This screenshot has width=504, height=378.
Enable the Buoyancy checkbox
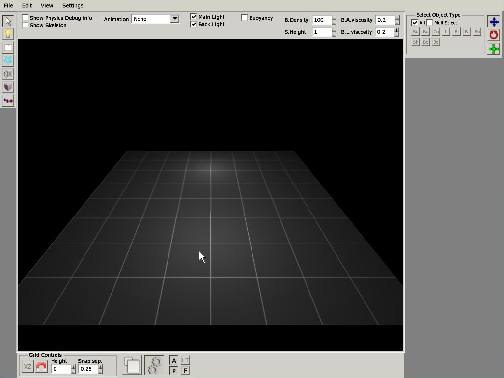tap(245, 18)
